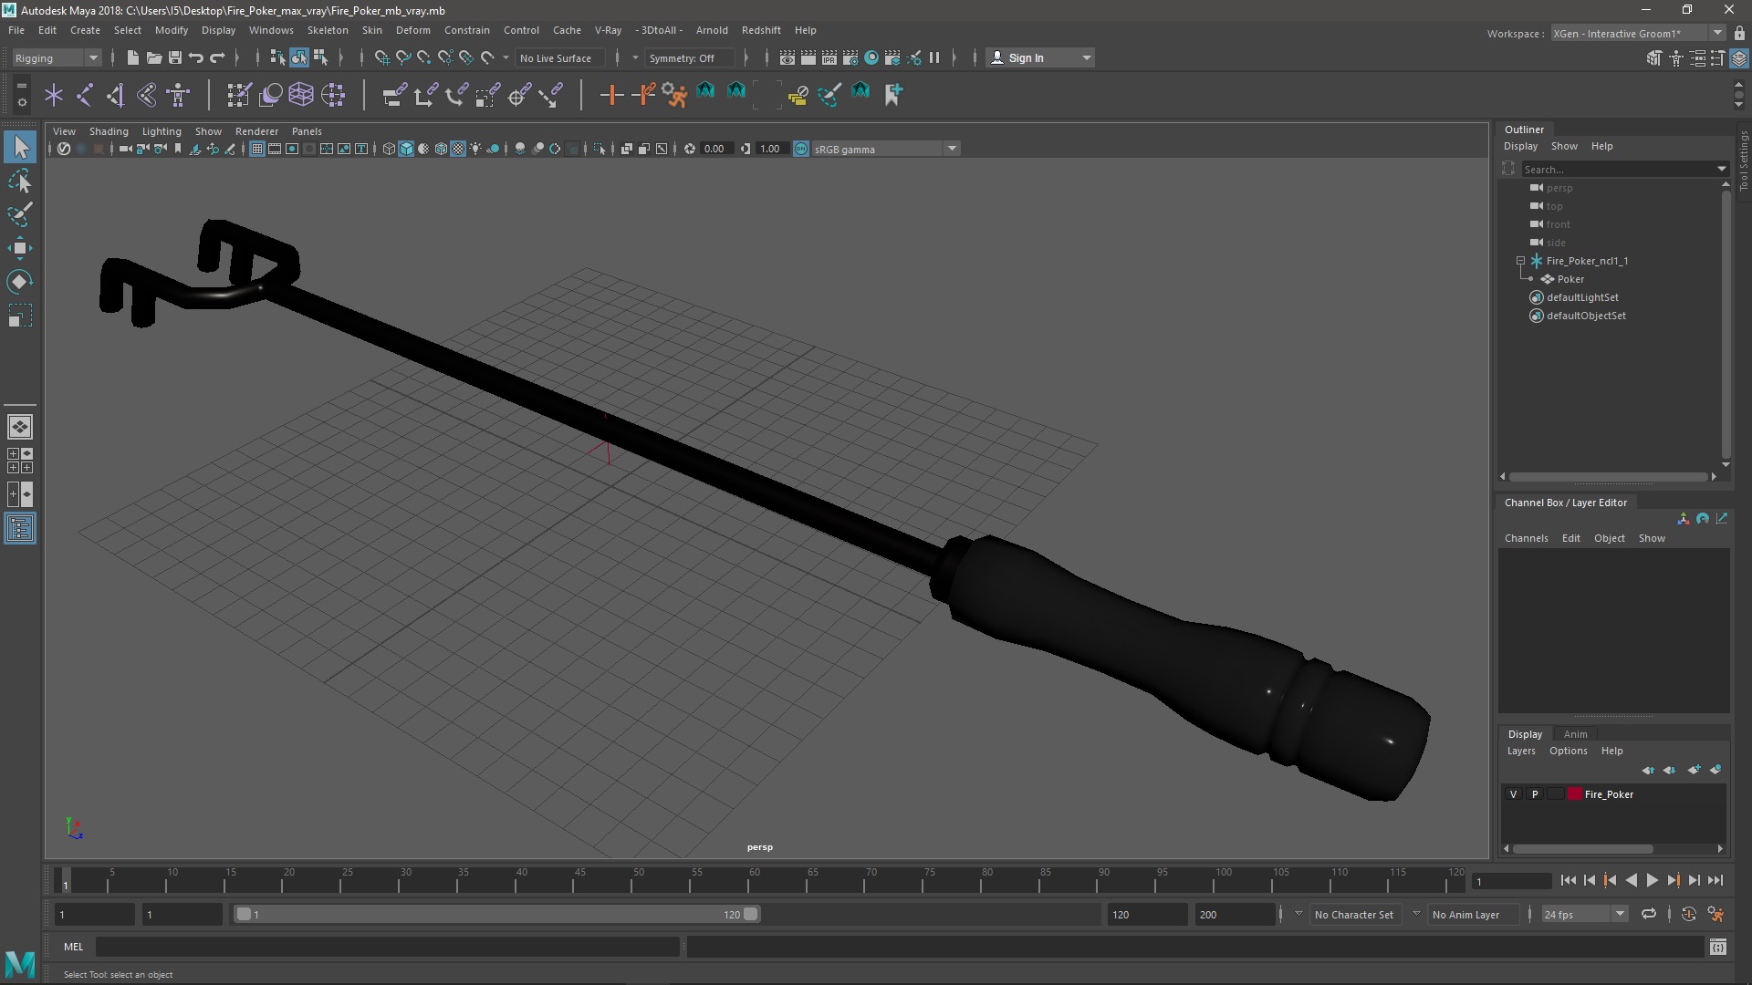Toggle the viewport grid display
The image size is (1752, 985).
pyautogui.click(x=257, y=149)
